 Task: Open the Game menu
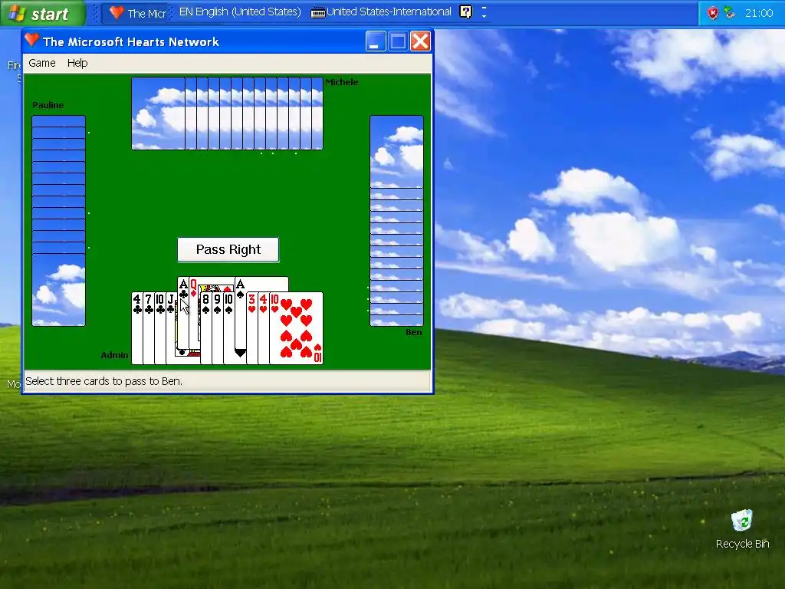pos(42,63)
